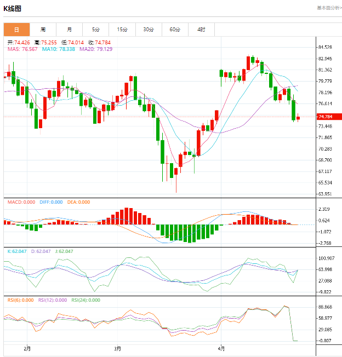Click the 2.319 MACD axis label
342x357 pixels.
tap(324, 209)
